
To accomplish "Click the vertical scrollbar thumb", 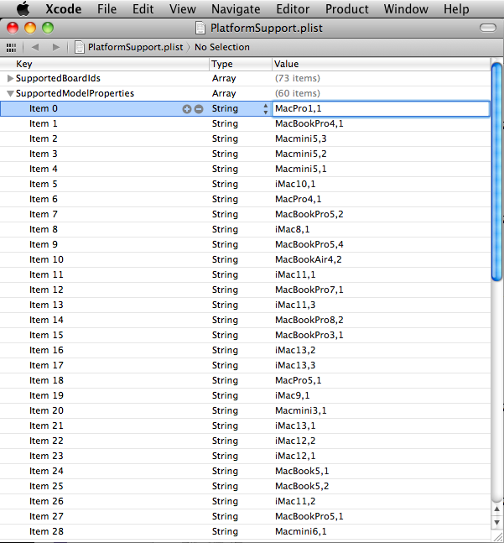I will tap(496, 172).
